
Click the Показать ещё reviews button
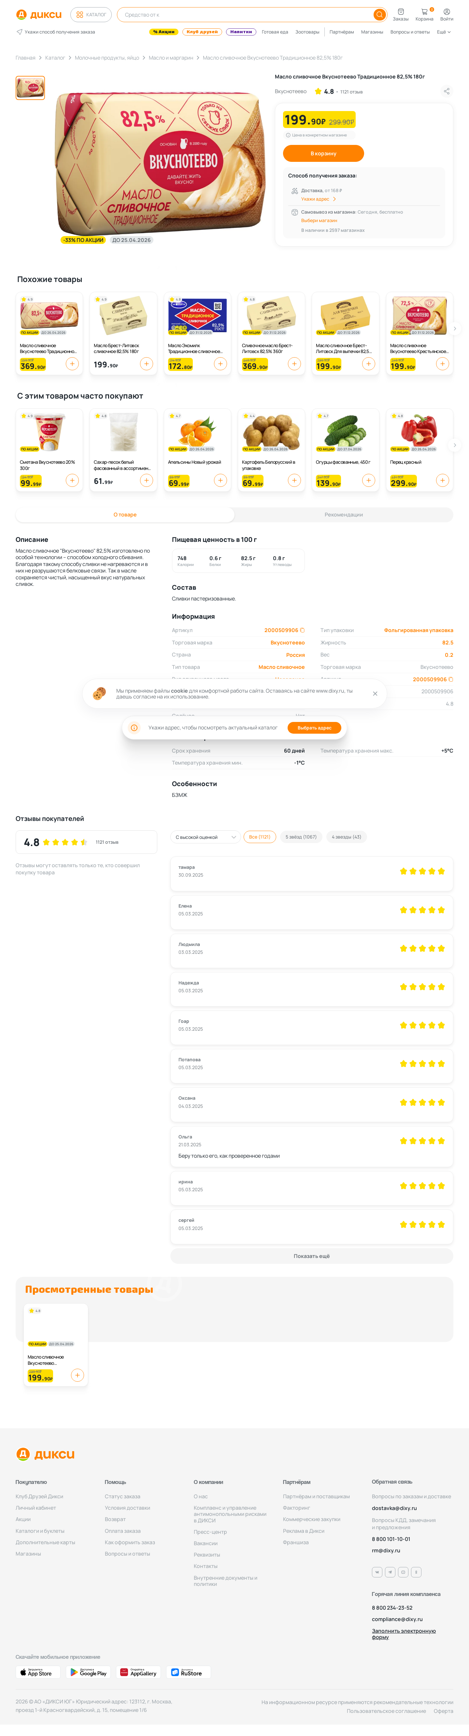coord(311,1256)
